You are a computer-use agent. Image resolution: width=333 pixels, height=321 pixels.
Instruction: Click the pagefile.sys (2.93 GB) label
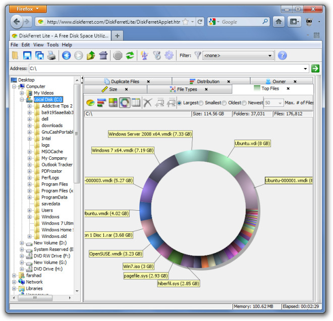146,276
